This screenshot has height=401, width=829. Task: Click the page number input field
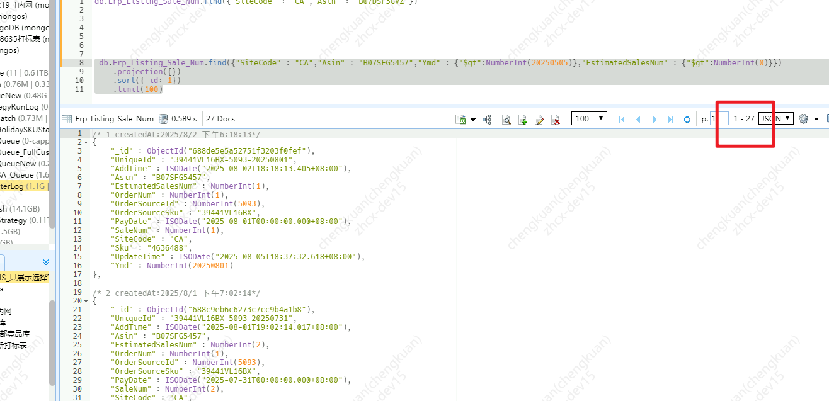coord(719,118)
